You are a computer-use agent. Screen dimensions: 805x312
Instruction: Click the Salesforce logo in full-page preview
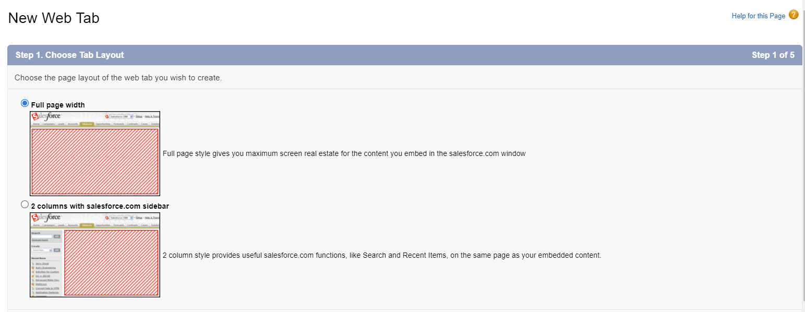[46, 116]
